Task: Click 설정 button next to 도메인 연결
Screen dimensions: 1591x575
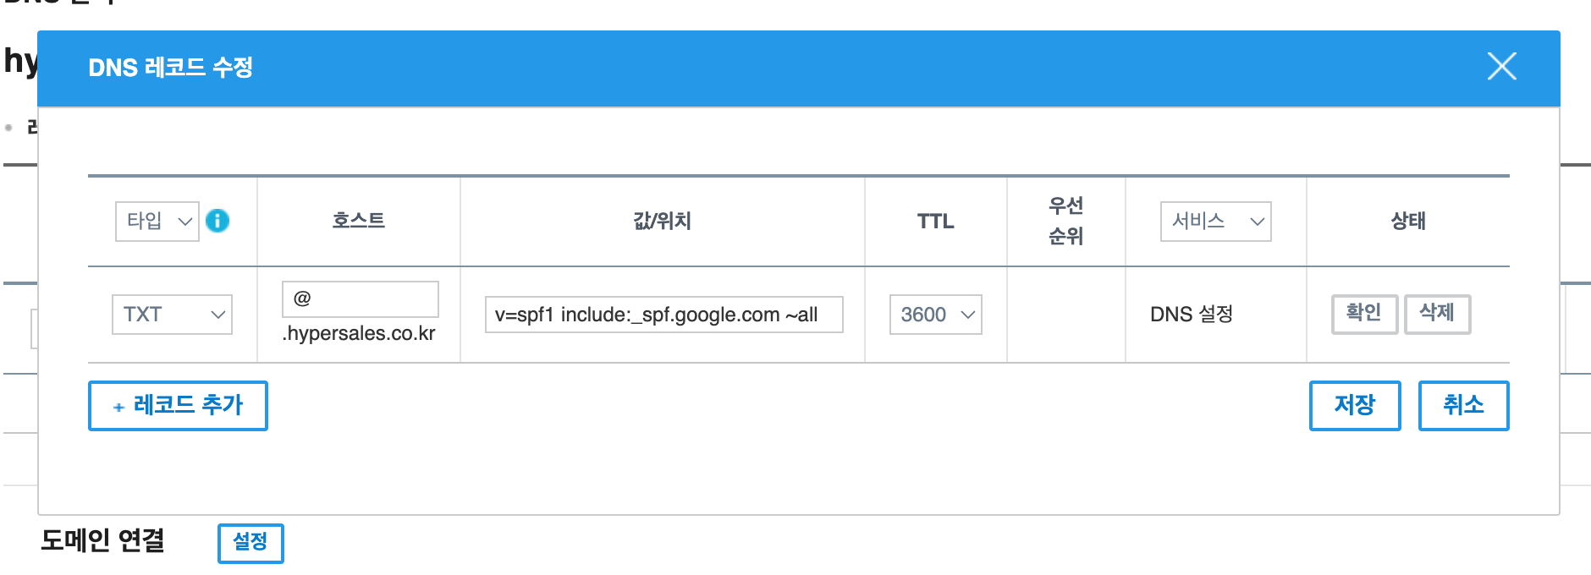Action: click(x=250, y=542)
